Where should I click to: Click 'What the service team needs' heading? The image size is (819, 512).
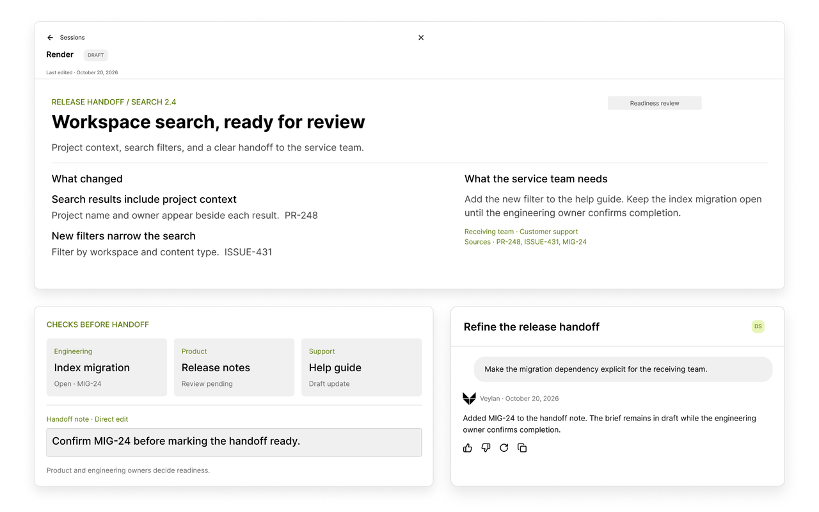pos(536,179)
